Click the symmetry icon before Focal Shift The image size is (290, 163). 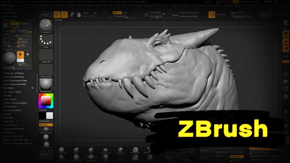pyautogui.click(x=146, y=15)
